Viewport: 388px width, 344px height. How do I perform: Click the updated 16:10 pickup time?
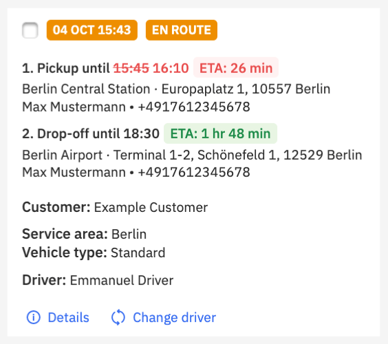pos(171,68)
